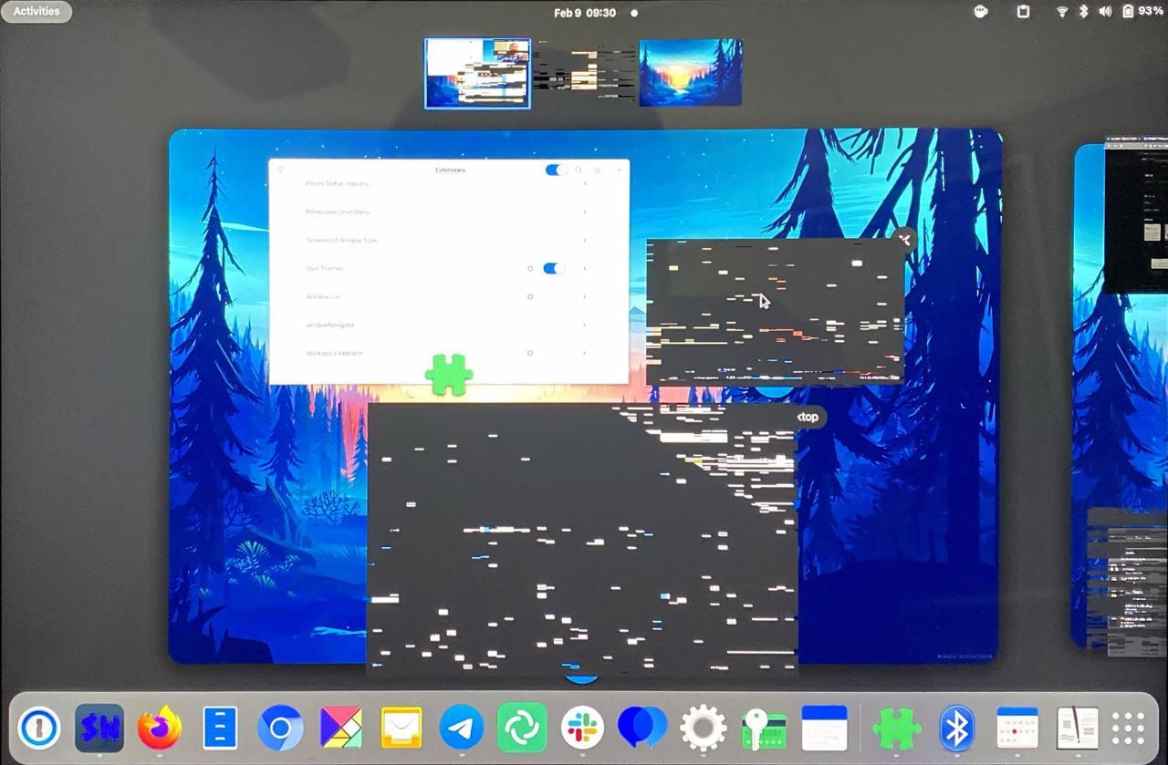The width and height of the screenshot is (1168, 765).
Task: Open 1Password from the dock
Action: pos(40,728)
